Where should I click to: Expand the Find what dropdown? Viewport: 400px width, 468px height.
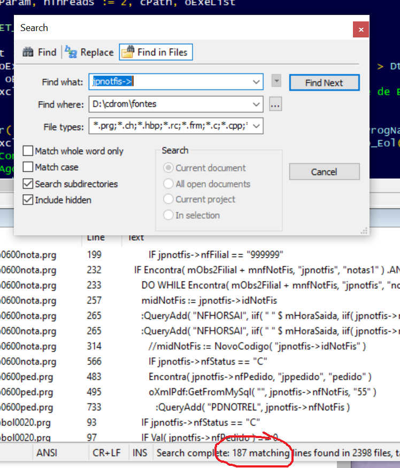(256, 82)
